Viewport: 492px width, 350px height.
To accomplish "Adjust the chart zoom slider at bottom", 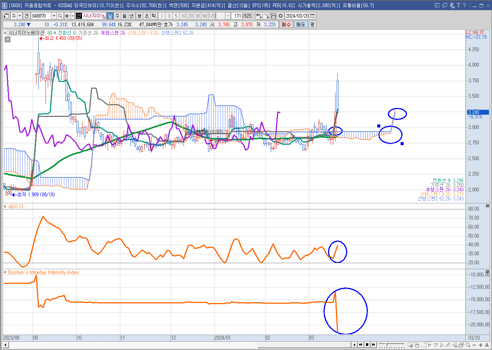I will 387,344.
